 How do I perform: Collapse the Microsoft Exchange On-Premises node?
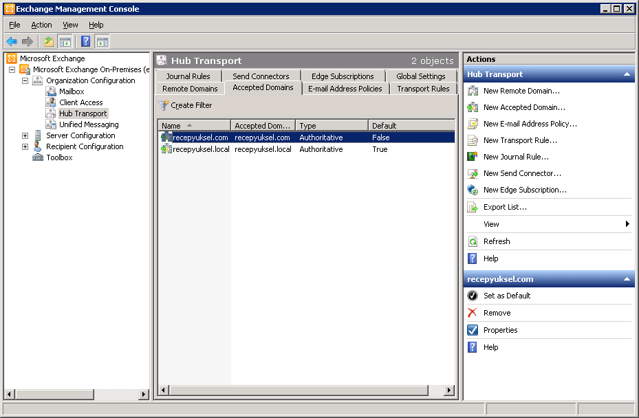pos(12,69)
